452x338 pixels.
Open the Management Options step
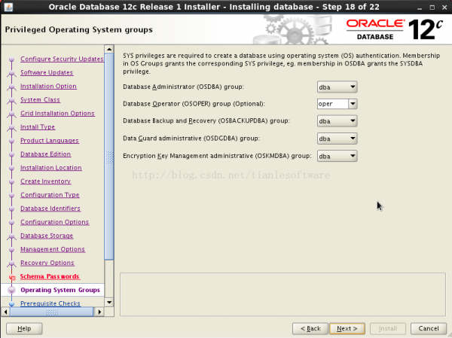point(53,249)
